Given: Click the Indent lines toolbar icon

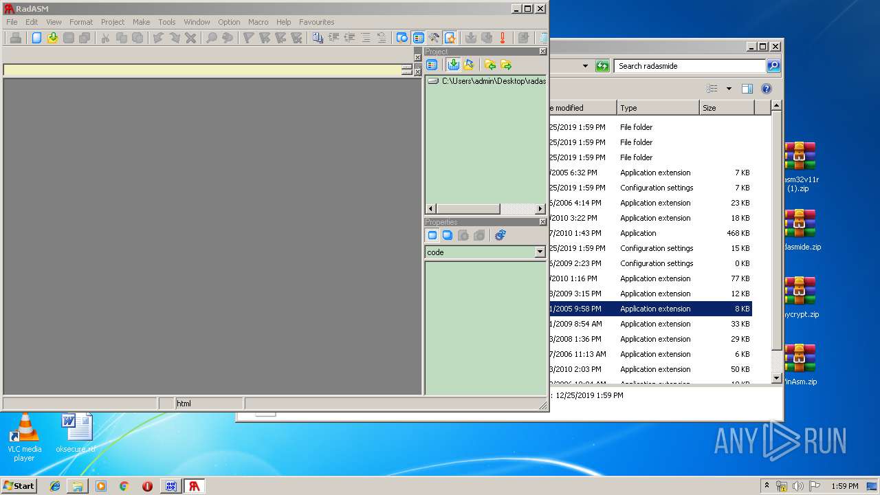Looking at the screenshot, I should 333,38.
